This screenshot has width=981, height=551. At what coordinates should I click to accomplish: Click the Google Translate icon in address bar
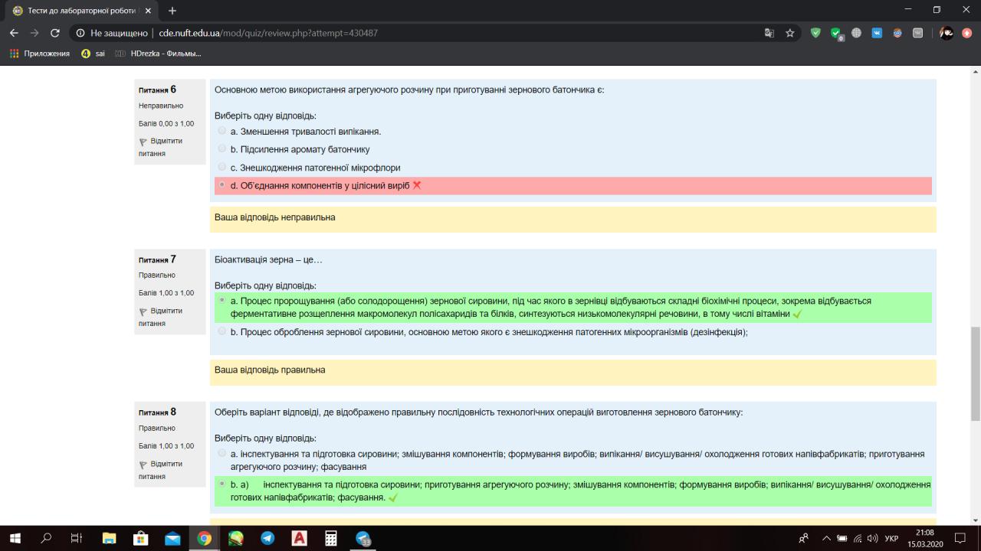(769, 33)
